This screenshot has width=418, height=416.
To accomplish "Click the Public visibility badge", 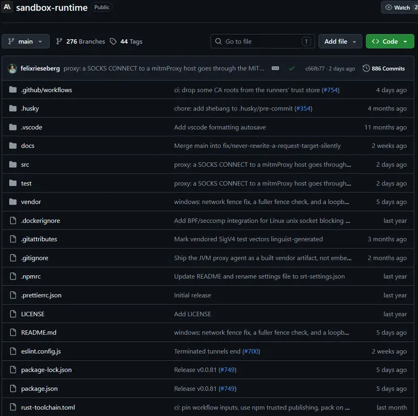I will coord(101,7).
